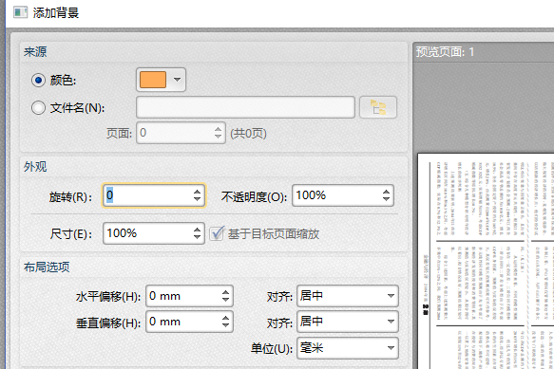Open horizontal 对齐 dropdown beside 水平偏移
This screenshot has height=369, width=554.
348,296
